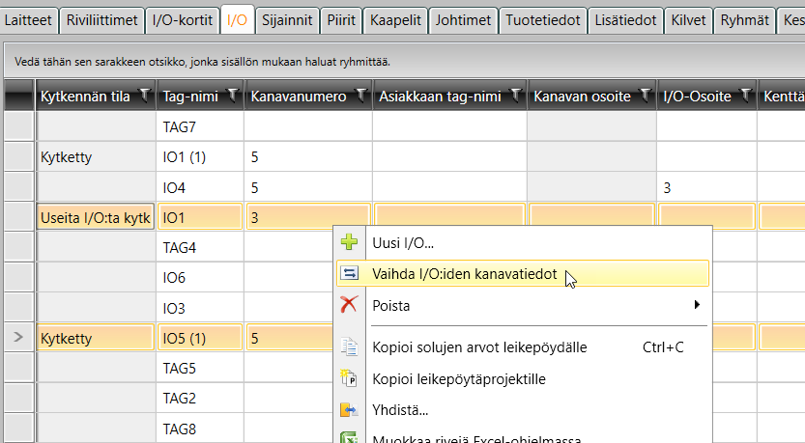Select Kopioi solujen arvot leikepöydälle menu item

click(x=478, y=347)
